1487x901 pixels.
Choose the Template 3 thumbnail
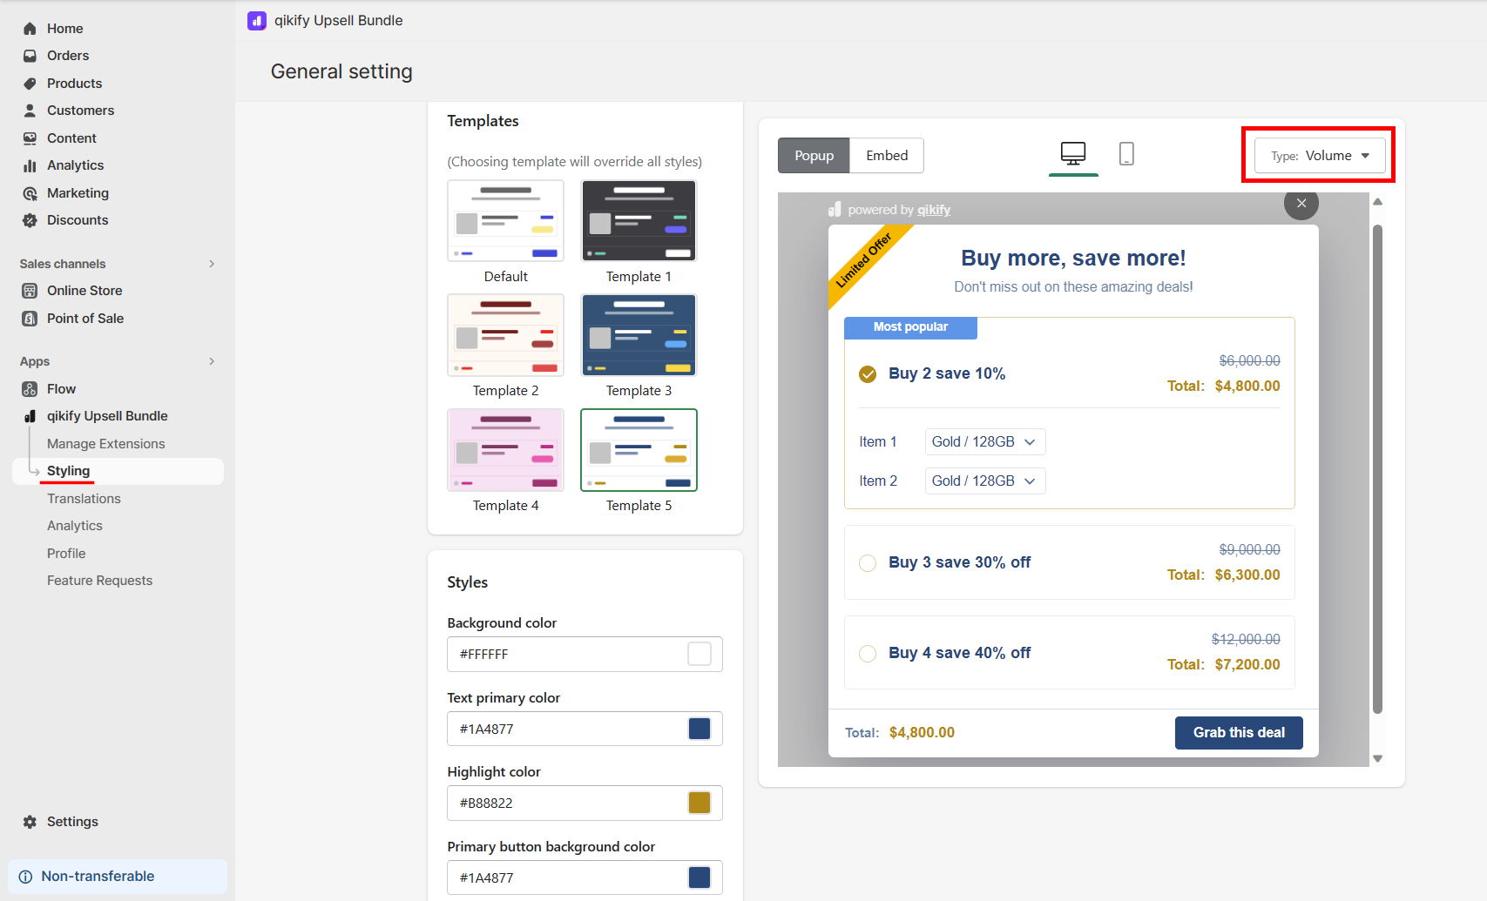639,335
